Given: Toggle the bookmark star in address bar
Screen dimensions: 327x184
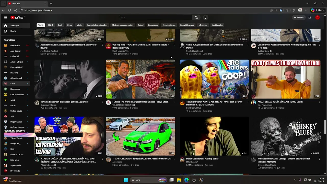Looking at the screenshot, I should [281, 10].
